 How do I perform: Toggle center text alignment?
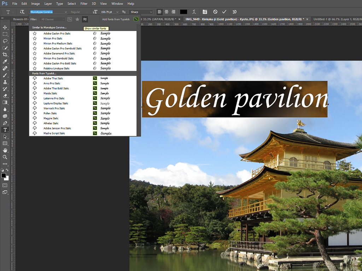pos(166,12)
